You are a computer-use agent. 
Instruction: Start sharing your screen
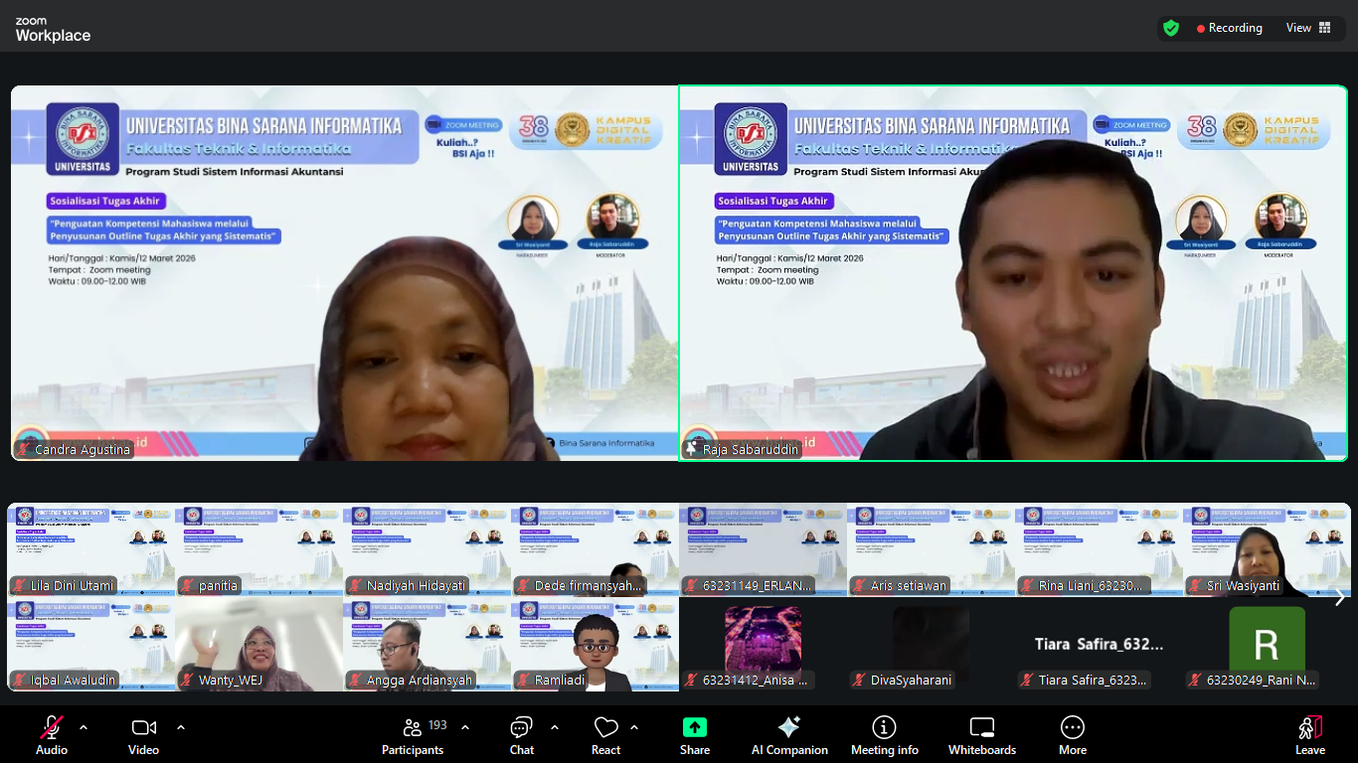694,733
